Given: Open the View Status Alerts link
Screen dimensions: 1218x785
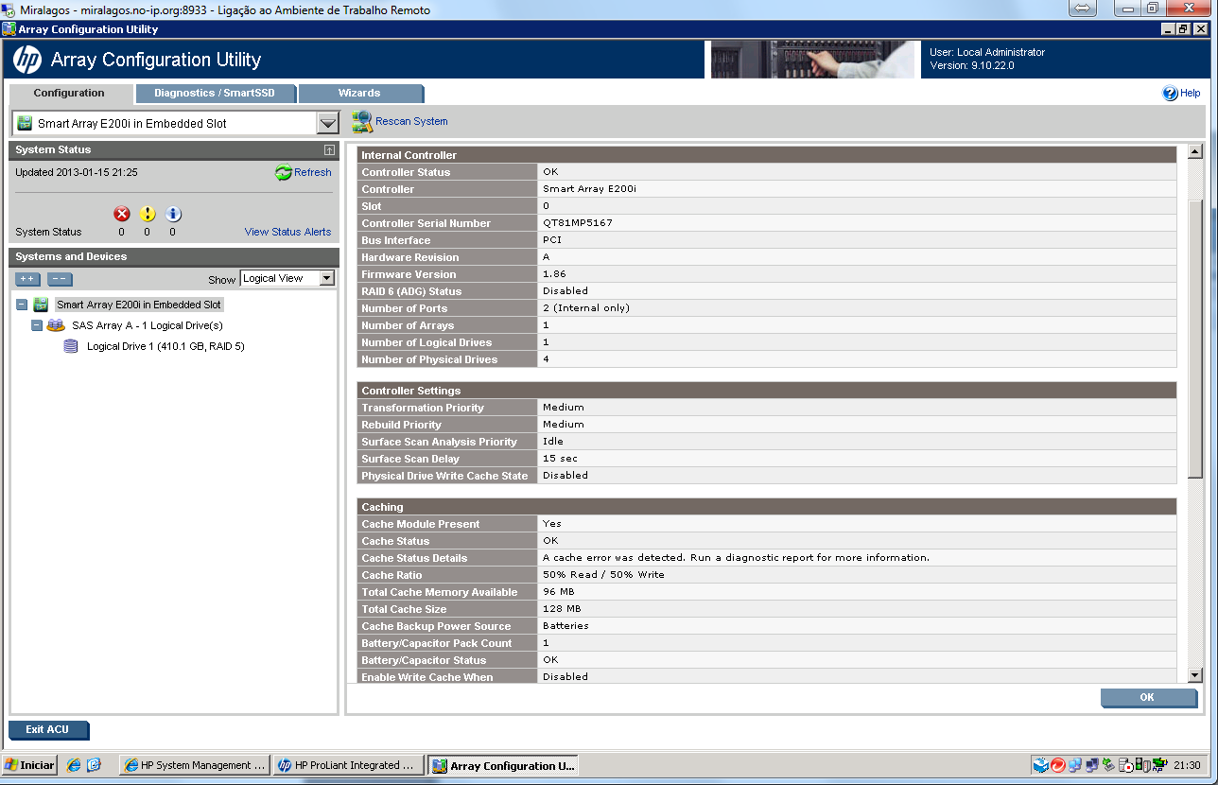Looking at the screenshot, I should click(287, 232).
